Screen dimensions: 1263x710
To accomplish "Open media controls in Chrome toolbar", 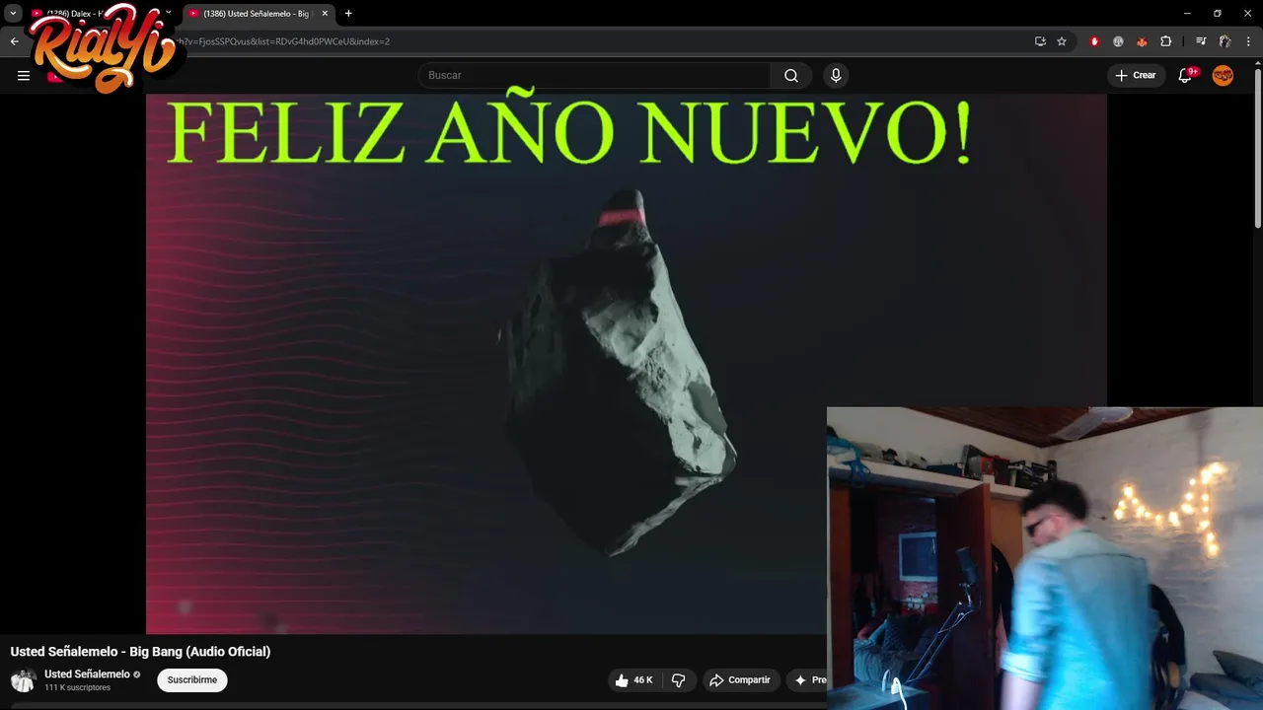I will point(1201,41).
